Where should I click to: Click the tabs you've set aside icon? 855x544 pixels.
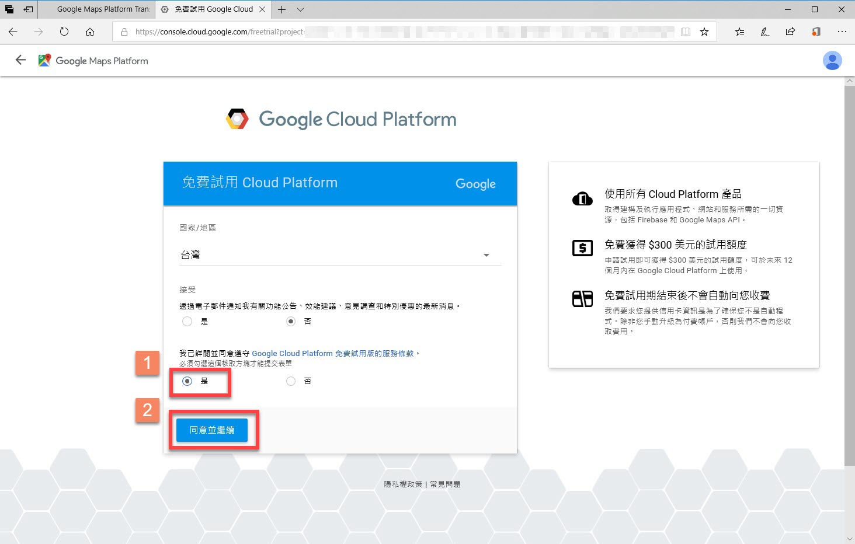pyautogui.click(x=9, y=9)
